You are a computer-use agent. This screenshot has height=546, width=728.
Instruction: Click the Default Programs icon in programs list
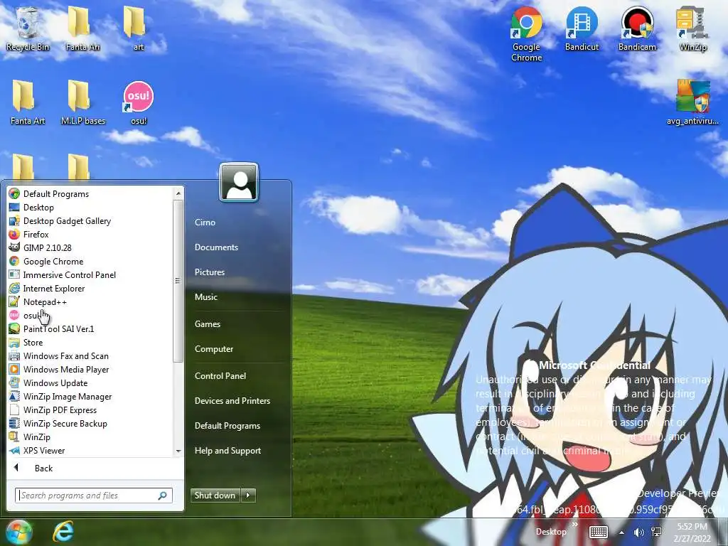(14, 193)
